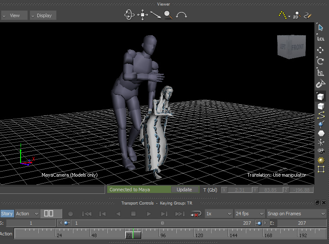Select the Zoom magnifier tool

(x=168, y=15)
